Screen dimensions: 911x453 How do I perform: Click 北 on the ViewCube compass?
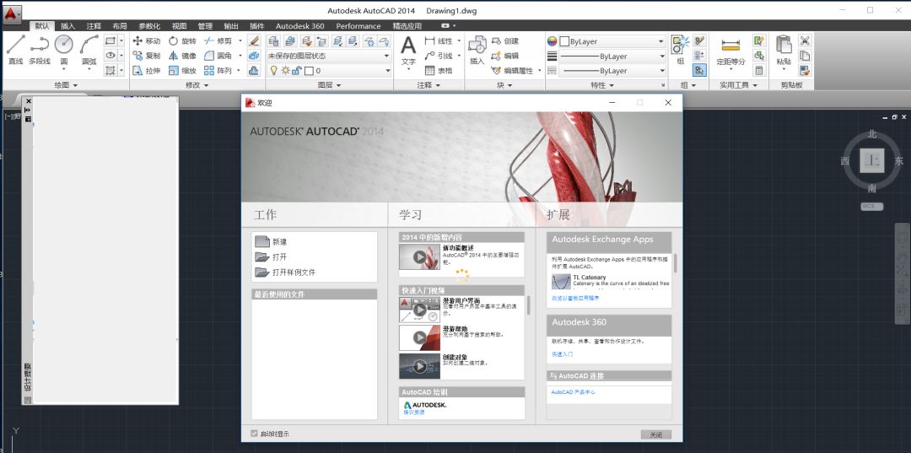(872, 134)
